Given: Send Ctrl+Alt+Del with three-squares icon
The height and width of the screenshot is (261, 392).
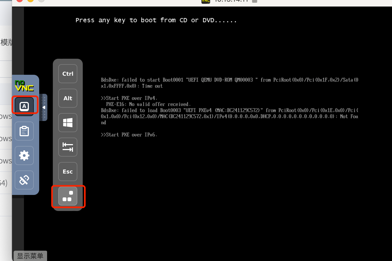Looking at the screenshot, I should tap(68, 196).
